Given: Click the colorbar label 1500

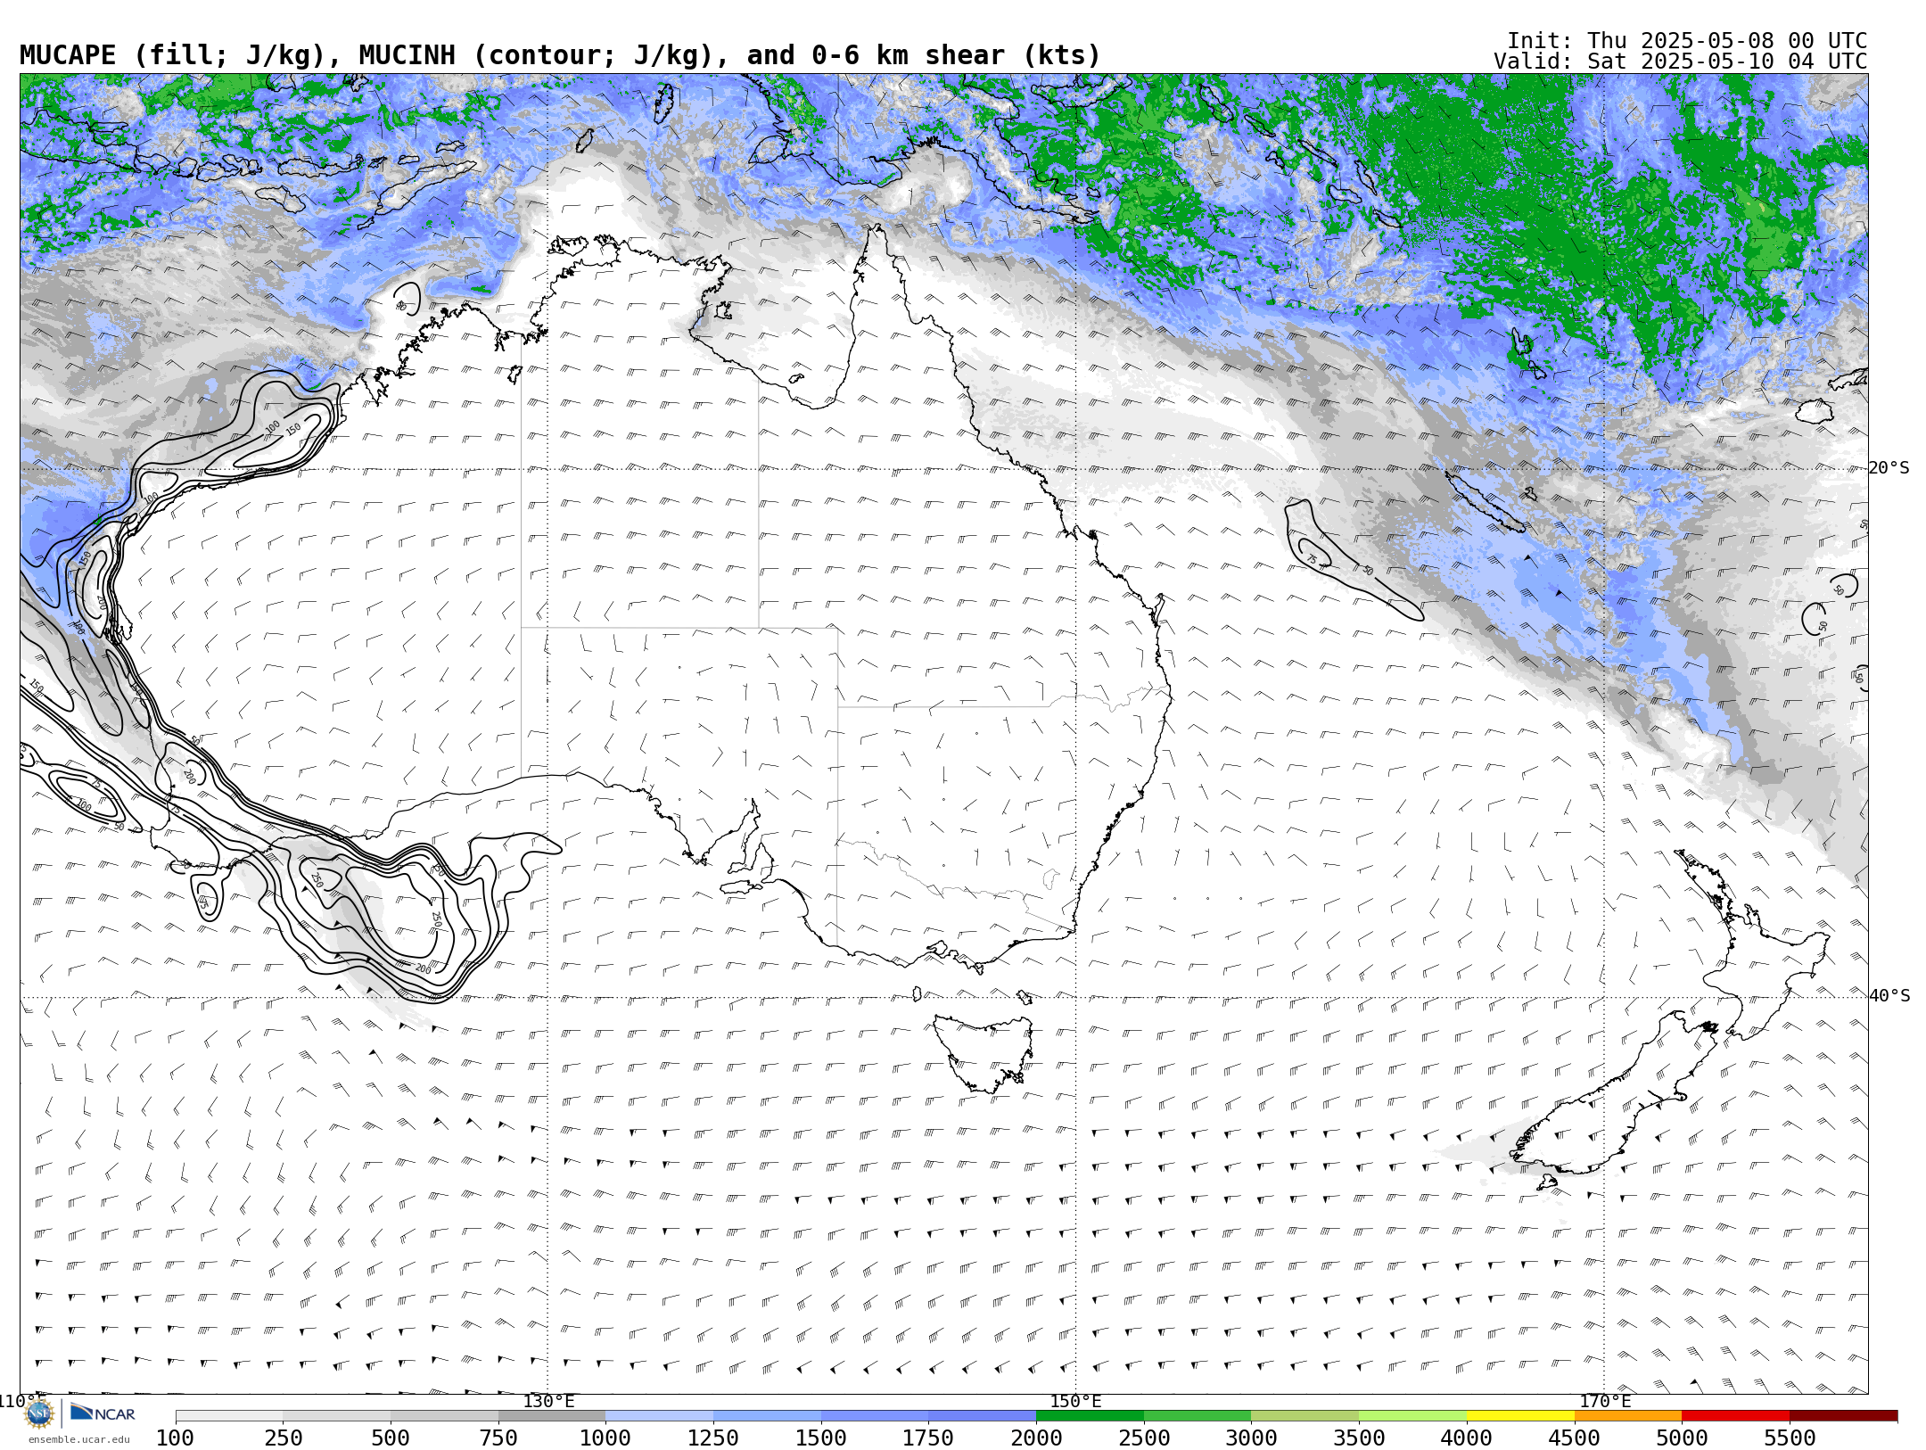Looking at the screenshot, I should [x=821, y=1438].
